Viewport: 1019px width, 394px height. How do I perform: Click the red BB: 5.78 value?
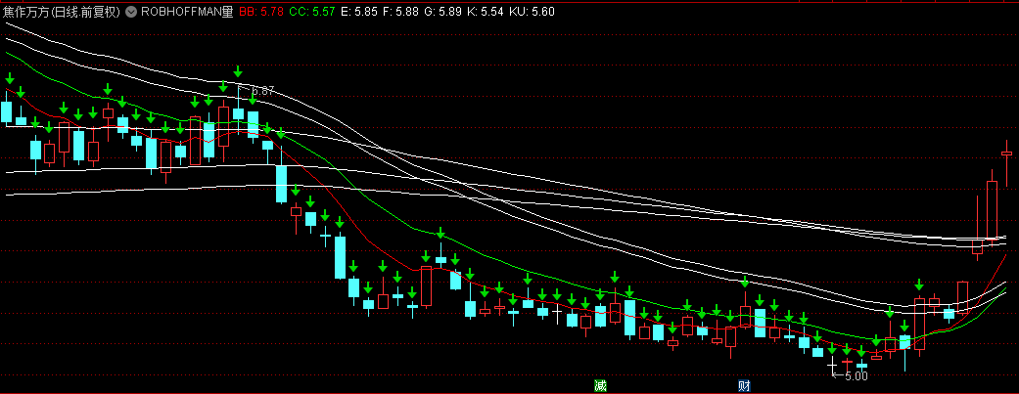point(261,12)
